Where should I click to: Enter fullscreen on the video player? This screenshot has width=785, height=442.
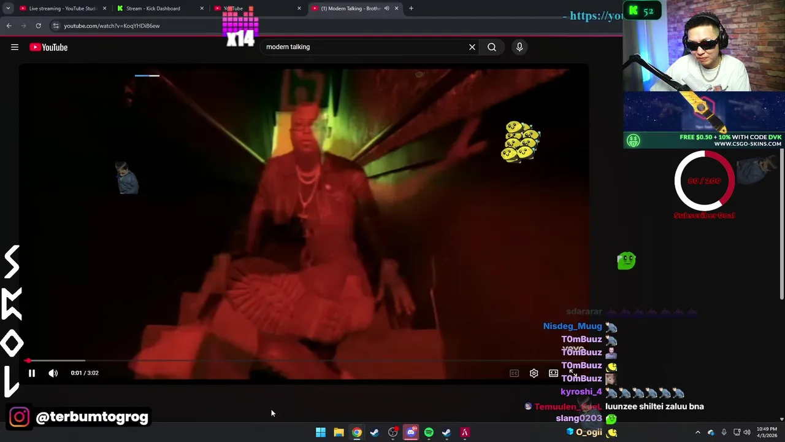click(x=573, y=373)
